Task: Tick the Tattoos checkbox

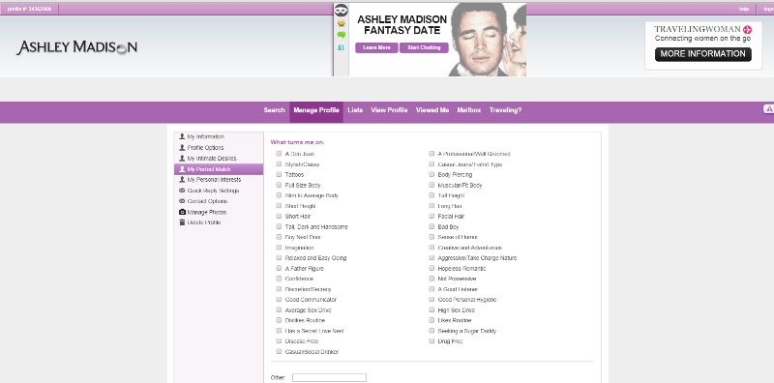Action: 279,175
